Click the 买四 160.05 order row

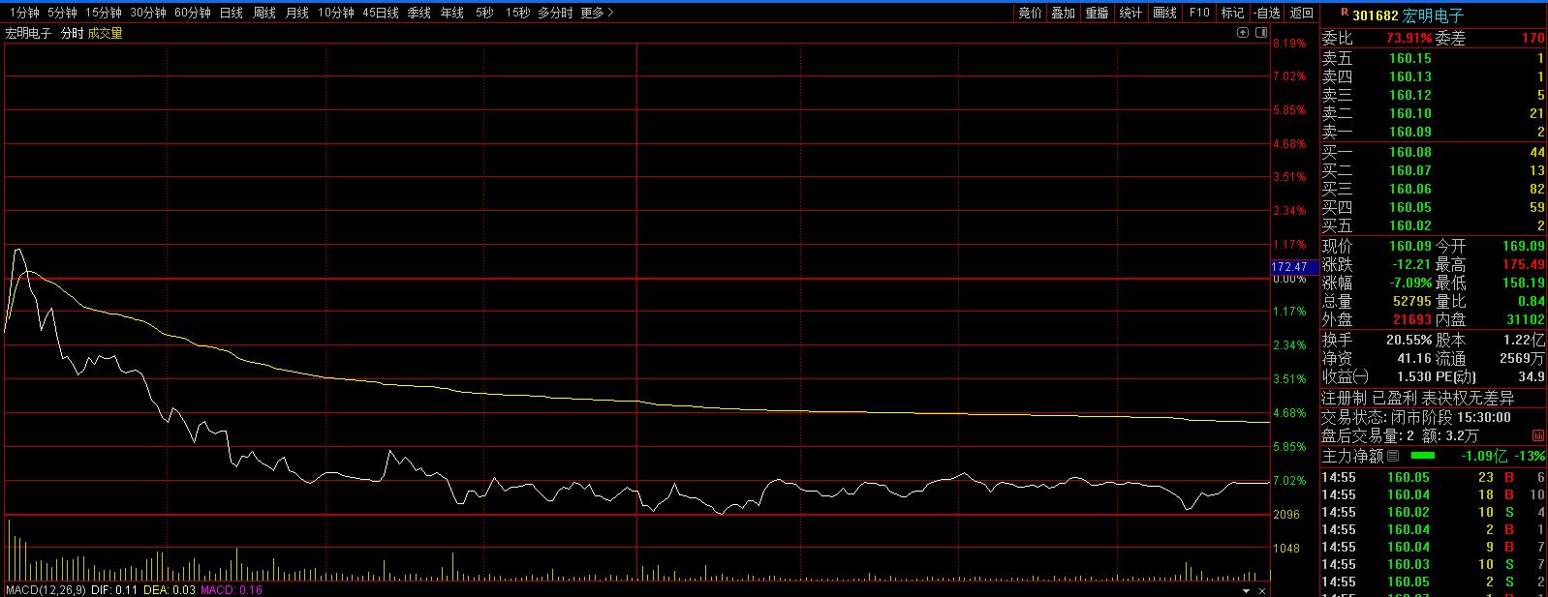click(x=1434, y=207)
